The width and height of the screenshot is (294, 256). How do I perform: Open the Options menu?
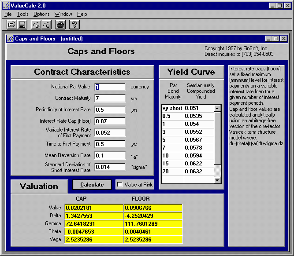41,14
